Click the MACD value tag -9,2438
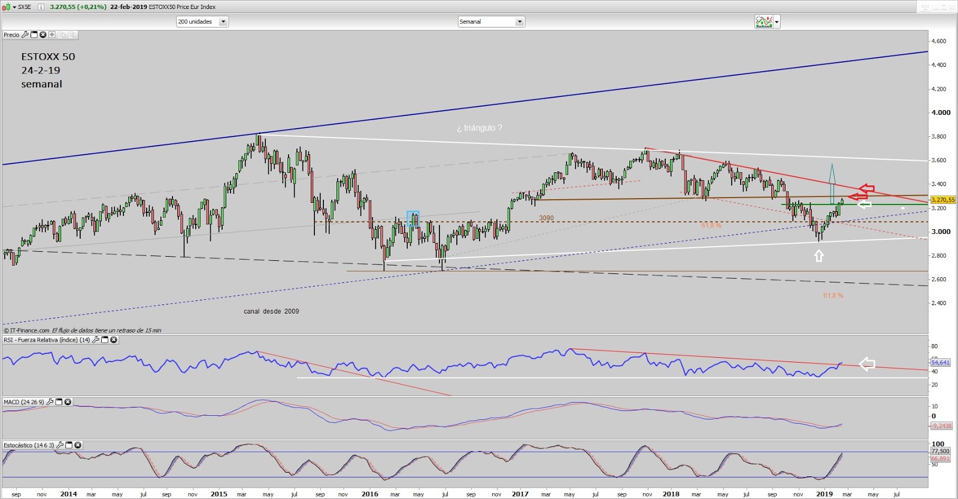958x499 pixels. click(x=941, y=426)
